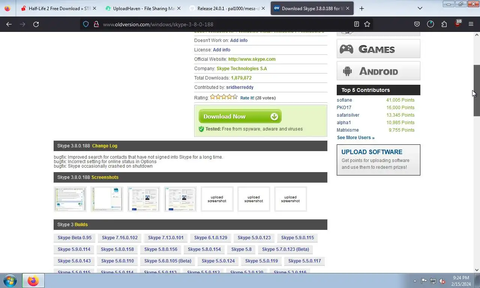Screen dimensions: 480x288
Task: Close the Half-Life 2 Free Download tab
Action: pos(94,8)
